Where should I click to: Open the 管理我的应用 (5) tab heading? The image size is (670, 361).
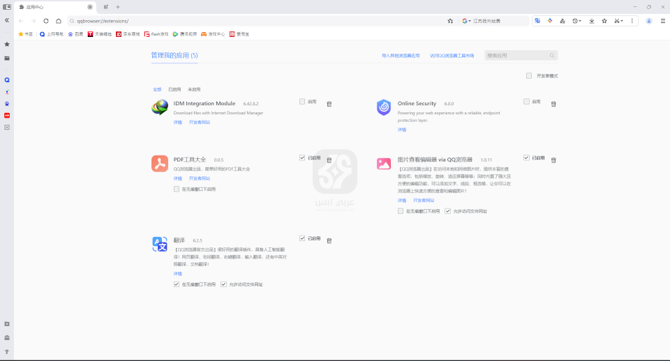click(x=174, y=56)
